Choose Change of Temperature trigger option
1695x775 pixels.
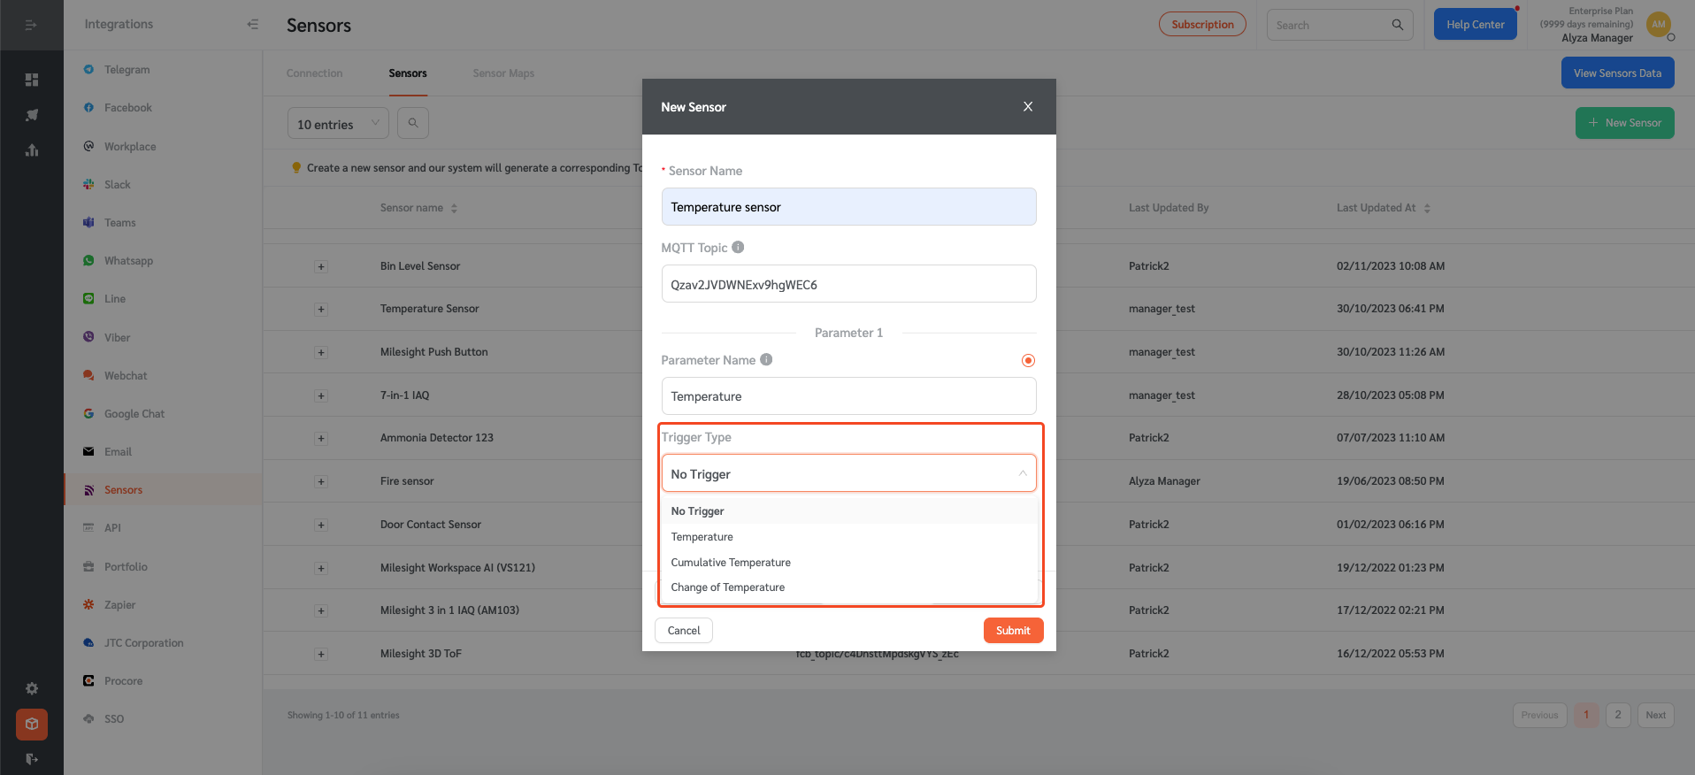pos(848,587)
